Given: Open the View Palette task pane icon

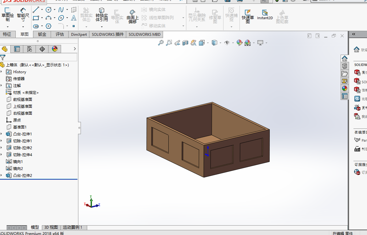Looking at the screenshot, I should click(x=345, y=81).
